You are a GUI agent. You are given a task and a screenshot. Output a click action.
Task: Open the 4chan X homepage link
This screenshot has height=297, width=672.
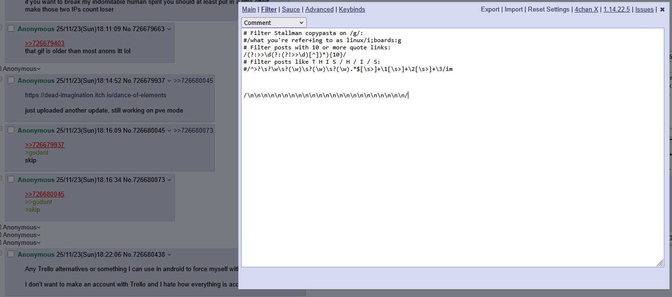(587, 10)
